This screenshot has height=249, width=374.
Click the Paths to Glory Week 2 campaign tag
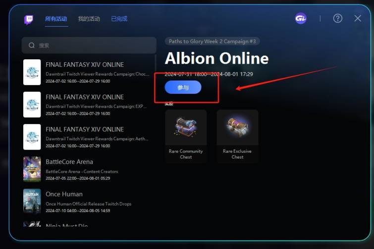[x=213, y=41]
